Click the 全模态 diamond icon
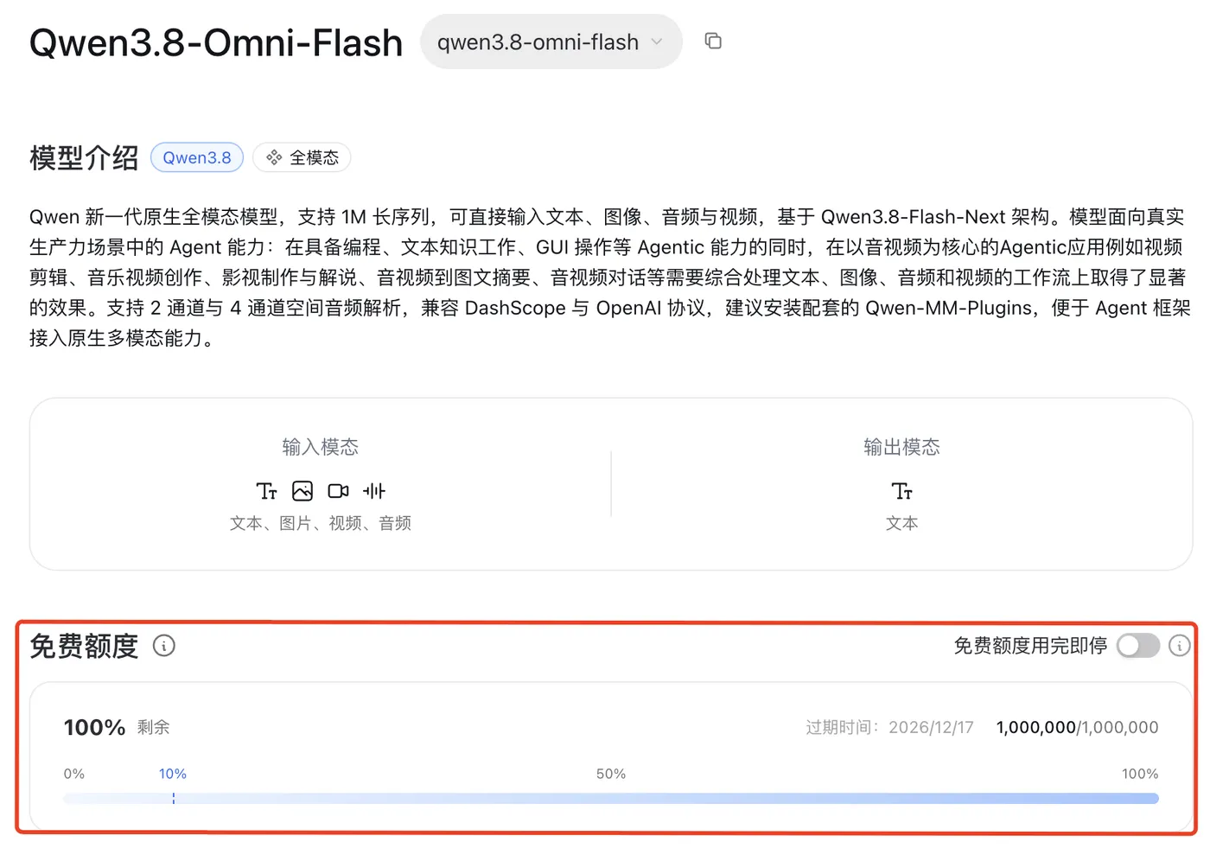 click(x=274, y=157)
